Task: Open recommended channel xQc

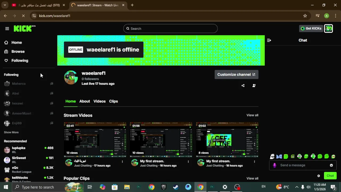Action: point(29,170)
